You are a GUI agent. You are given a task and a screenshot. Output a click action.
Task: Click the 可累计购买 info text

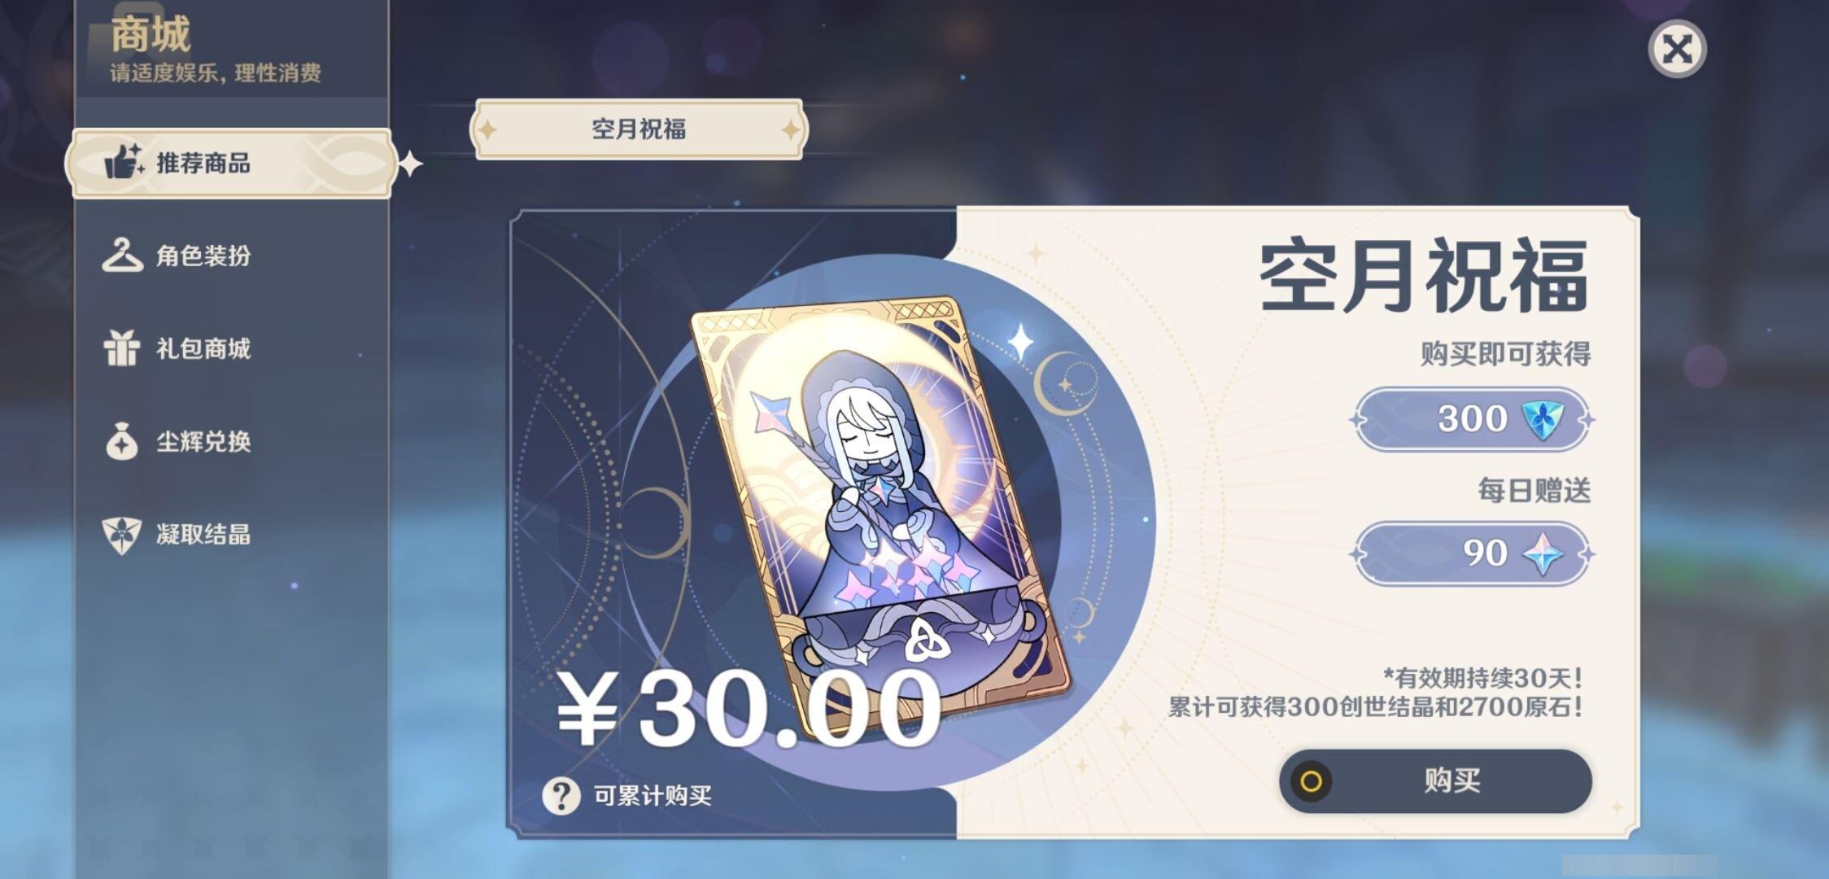point(653,795)
